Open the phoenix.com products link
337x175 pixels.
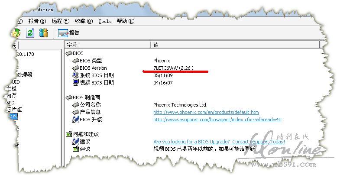point(206,112)
